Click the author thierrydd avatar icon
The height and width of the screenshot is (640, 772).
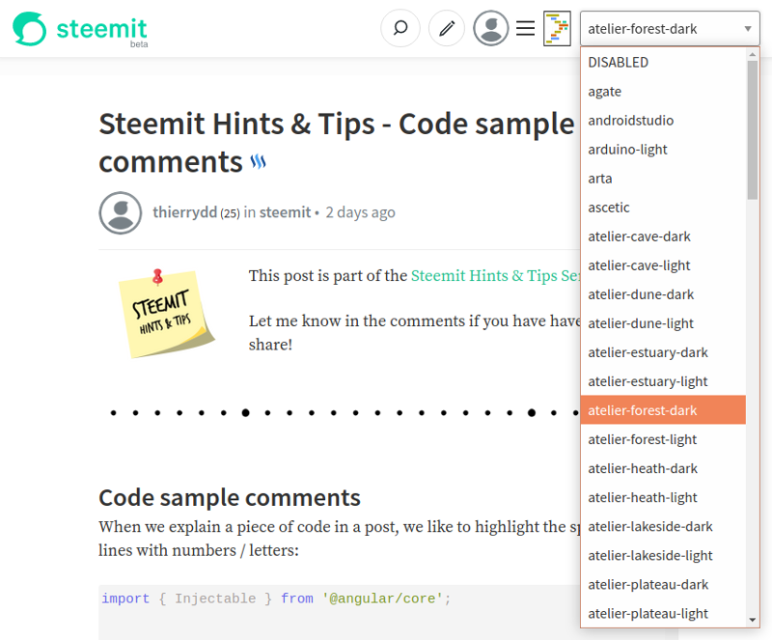coord(121,212)
